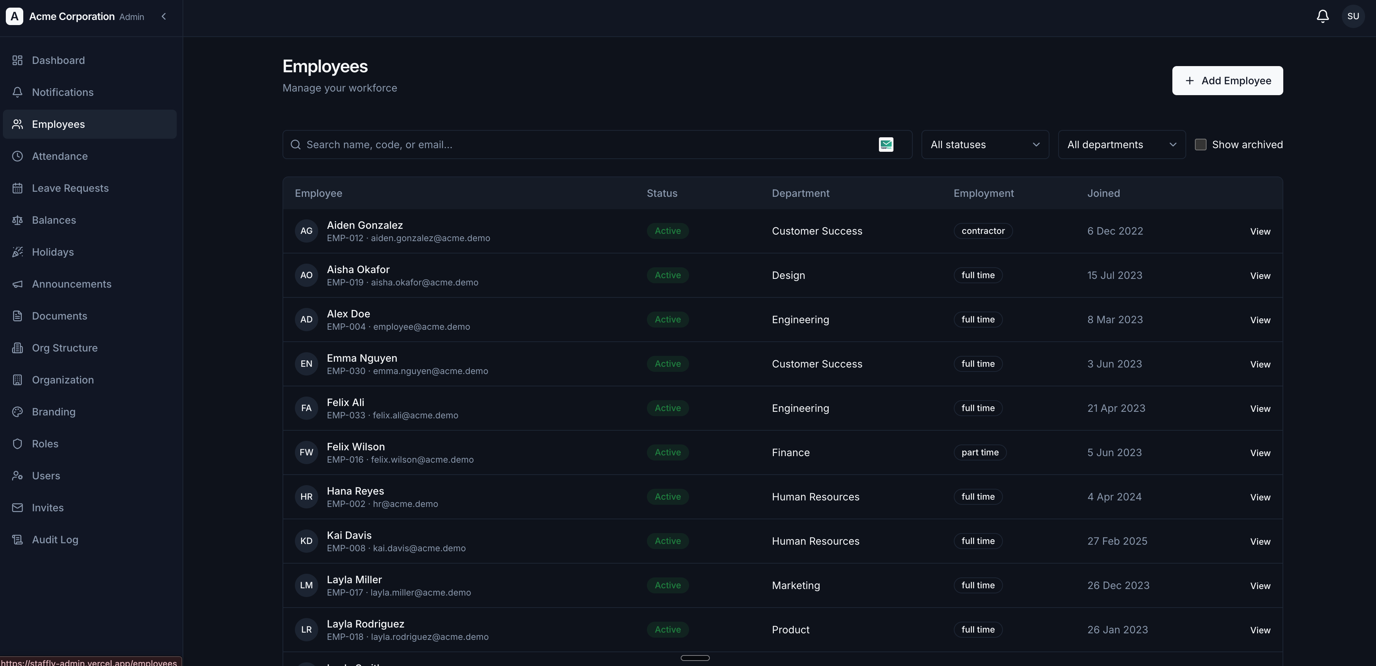
Task: Click the Holidays party icon
Action: (17, 252)
